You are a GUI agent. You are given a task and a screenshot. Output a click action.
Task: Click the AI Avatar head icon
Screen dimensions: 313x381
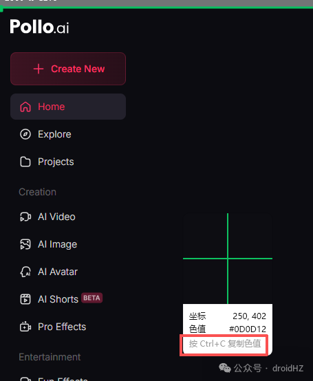coord(25,272)
